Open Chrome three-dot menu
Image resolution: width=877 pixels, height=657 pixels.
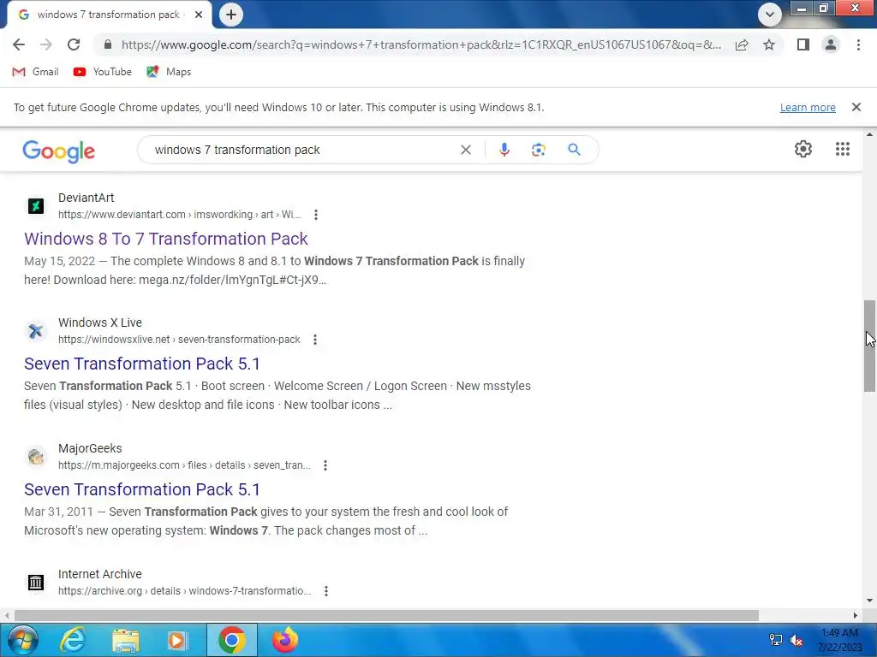pyautogui.click(x=858, y=44)
